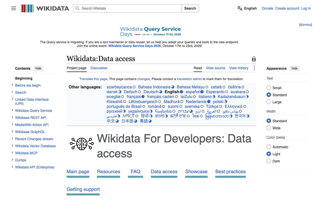Click the Log in link
Image resolution: width=323 pixels, height=202 pixels.
click(306, 8)
